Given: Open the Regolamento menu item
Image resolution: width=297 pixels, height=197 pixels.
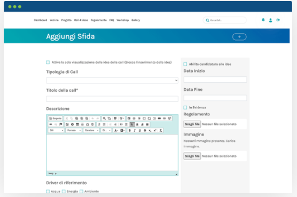Looking at the screenshot, I should tap(99, 20).
